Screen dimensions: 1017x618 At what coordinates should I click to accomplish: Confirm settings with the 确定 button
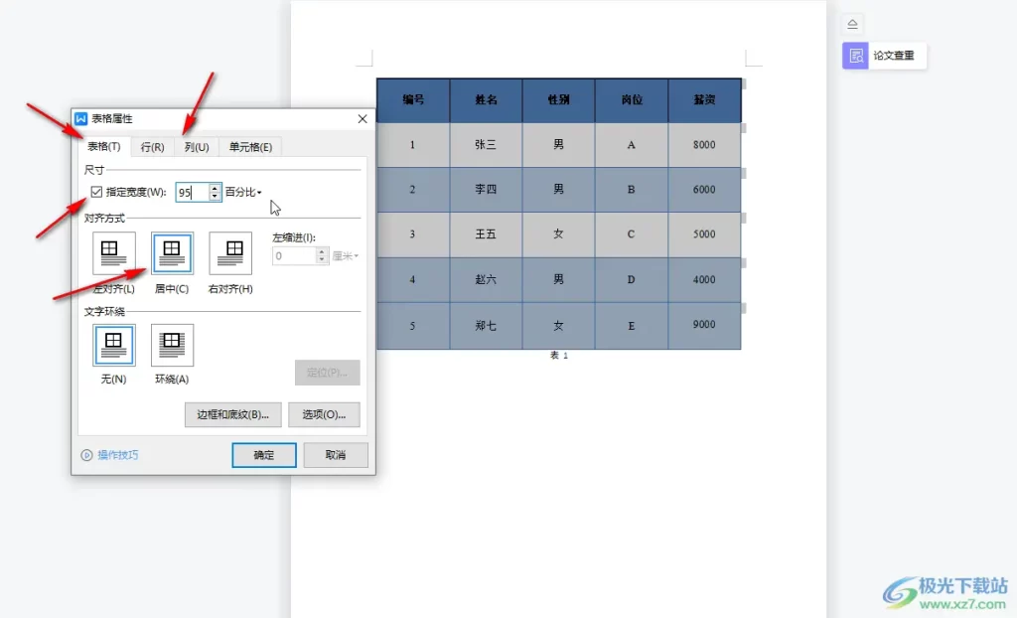pos(263,454)
